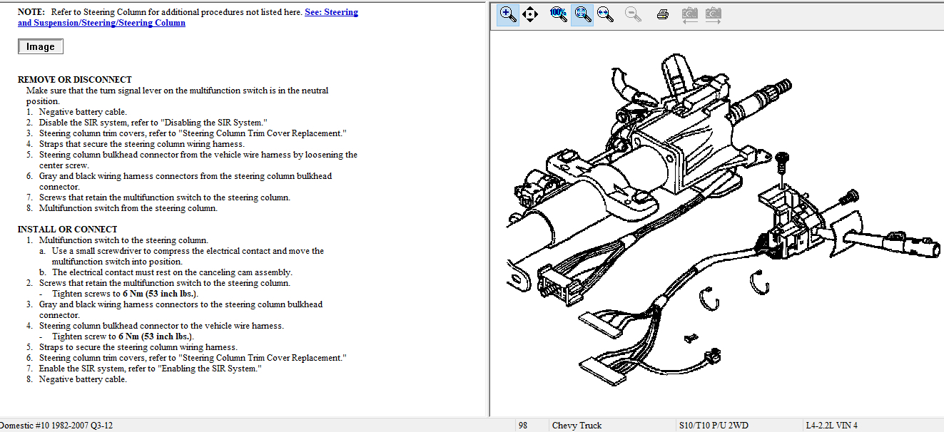Print the steering column diagram
This screenshot has height=432, width=944.
tap(662, 14)
